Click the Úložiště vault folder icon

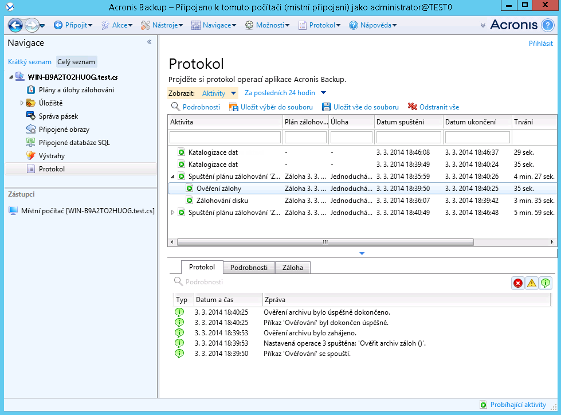point(31,103)
